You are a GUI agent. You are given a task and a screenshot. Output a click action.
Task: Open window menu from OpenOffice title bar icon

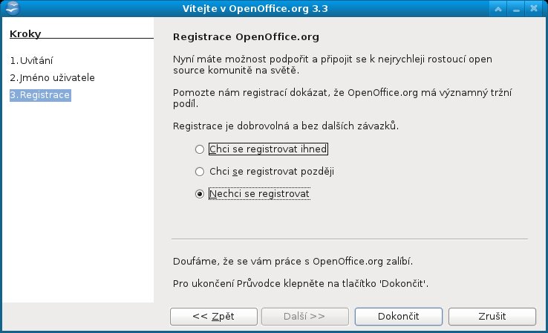pos(13,8)
